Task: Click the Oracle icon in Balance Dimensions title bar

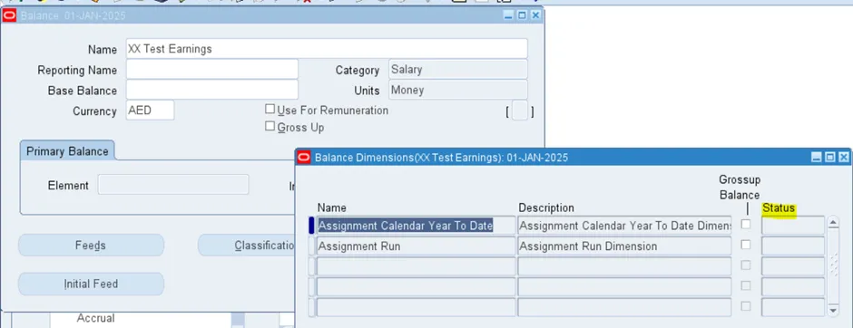Action: (305, 158)
